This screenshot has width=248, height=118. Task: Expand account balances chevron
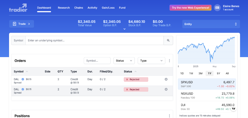125,29
